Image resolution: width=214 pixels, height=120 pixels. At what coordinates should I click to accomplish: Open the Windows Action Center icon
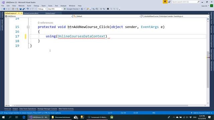[210, 117]
